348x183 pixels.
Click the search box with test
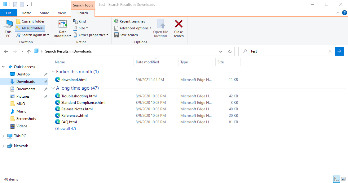(286, 51)
